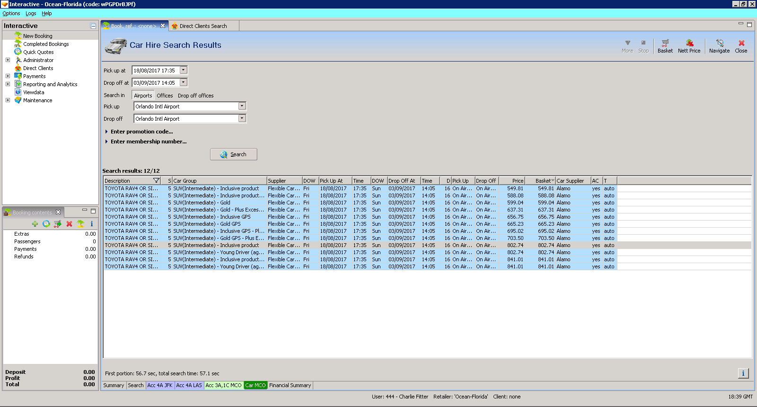Viewport: 757px width, 407px height.
Task: Switch to the Acc 4A LAS tab
Action: click(189, 385)
